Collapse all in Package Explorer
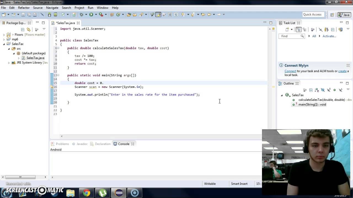 click(x=23, y=29)
